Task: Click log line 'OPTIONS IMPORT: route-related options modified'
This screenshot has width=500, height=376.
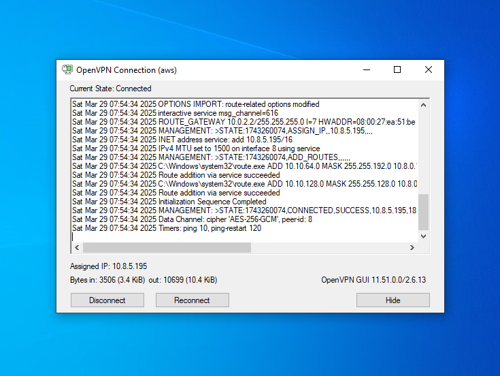Action: [196, 104]
